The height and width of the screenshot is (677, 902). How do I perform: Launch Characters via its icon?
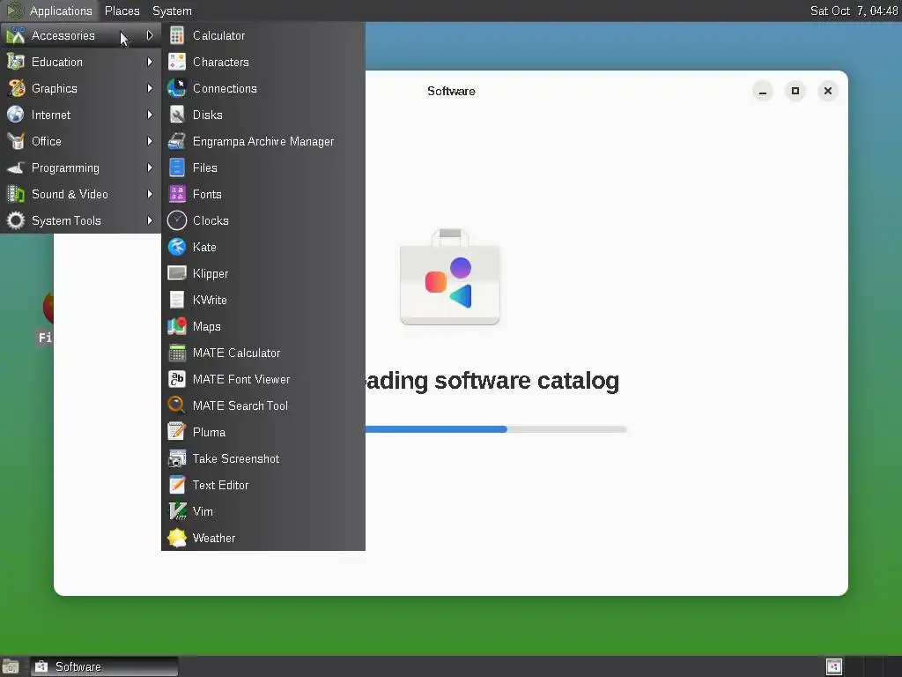coord(176,63)
